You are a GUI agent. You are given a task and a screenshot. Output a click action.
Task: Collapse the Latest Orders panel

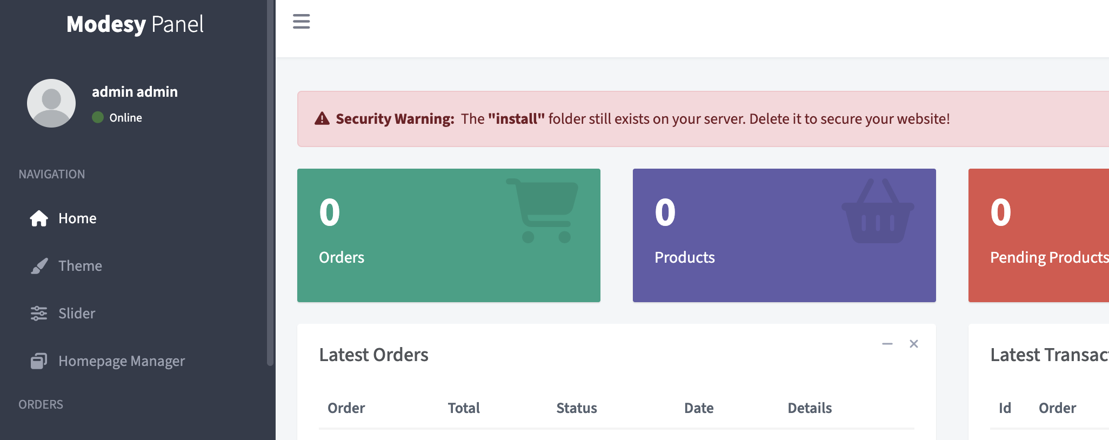click(887, 344)
